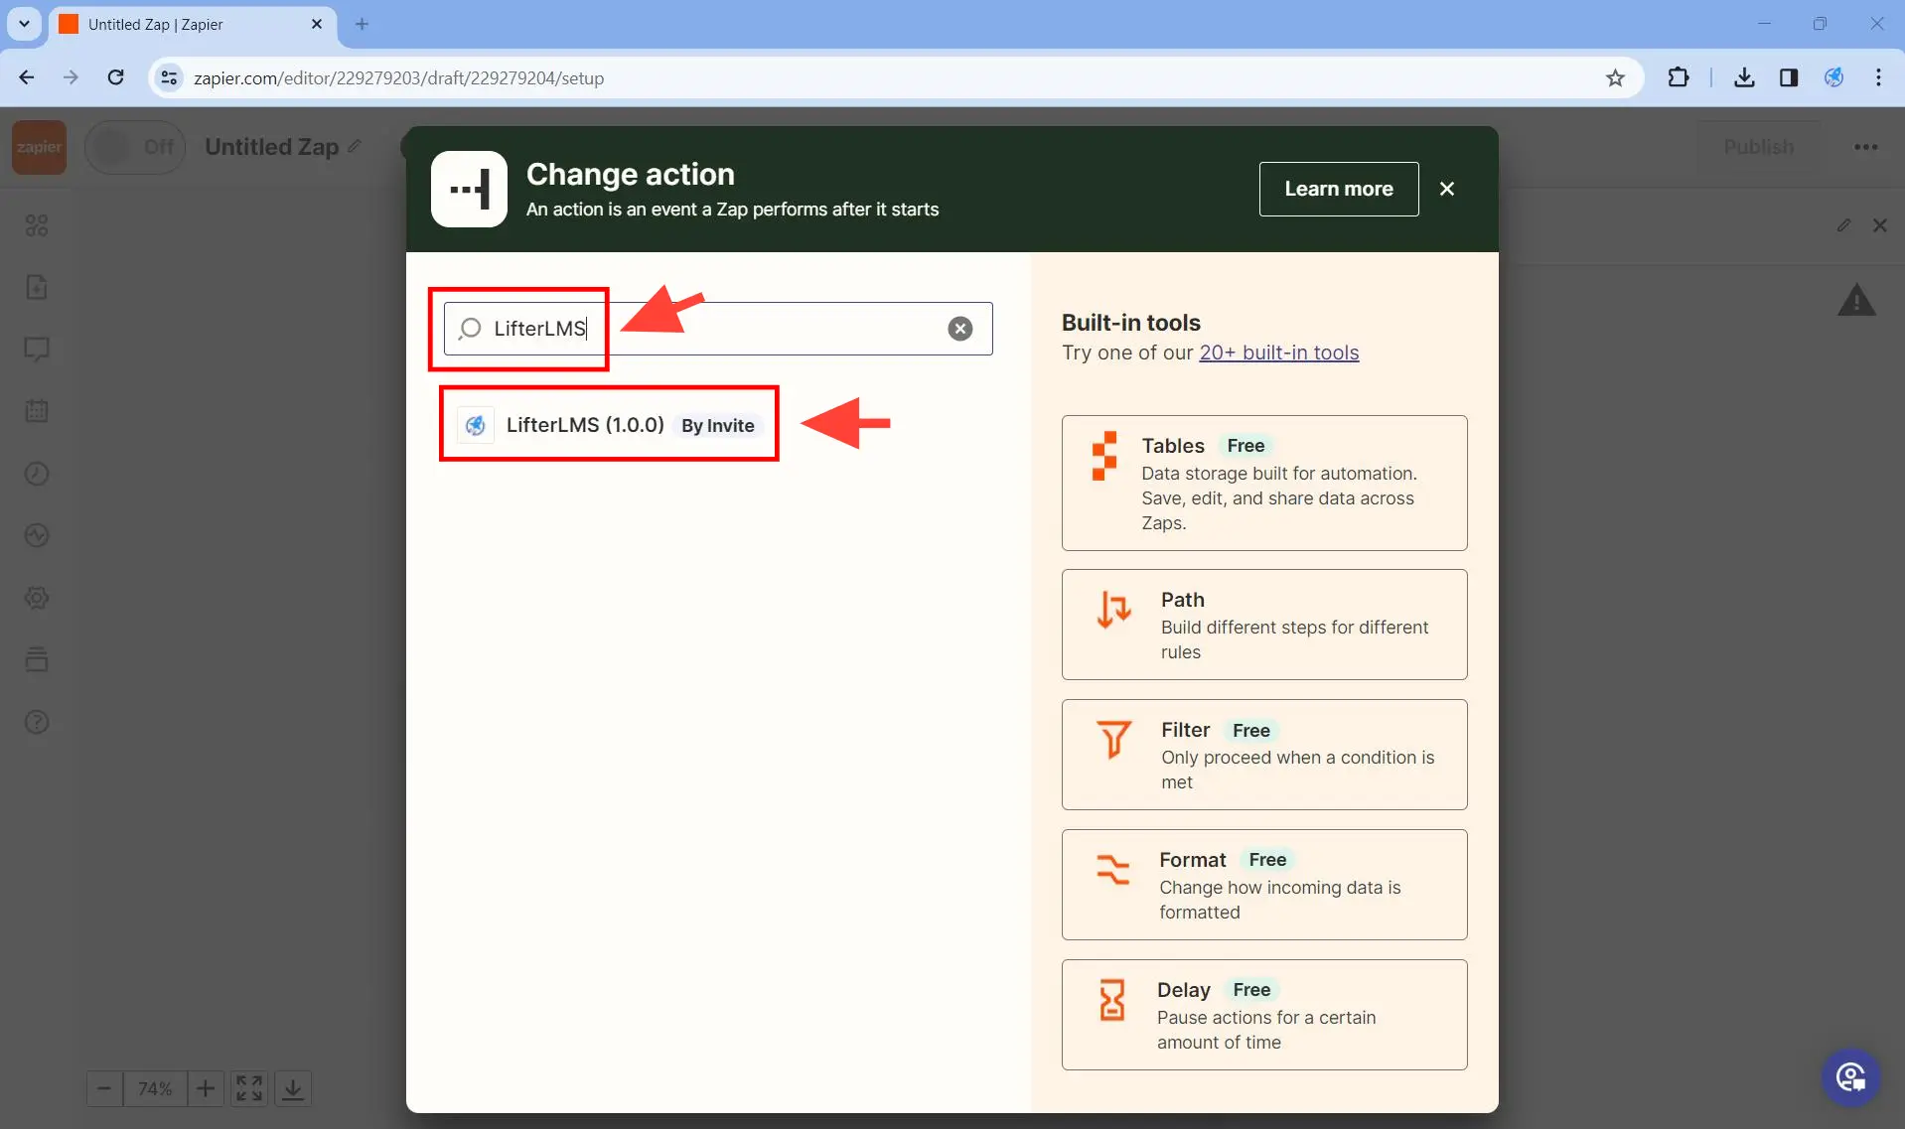
Task: Click the Delay hourglass icon
Action: (1111, 1000)
